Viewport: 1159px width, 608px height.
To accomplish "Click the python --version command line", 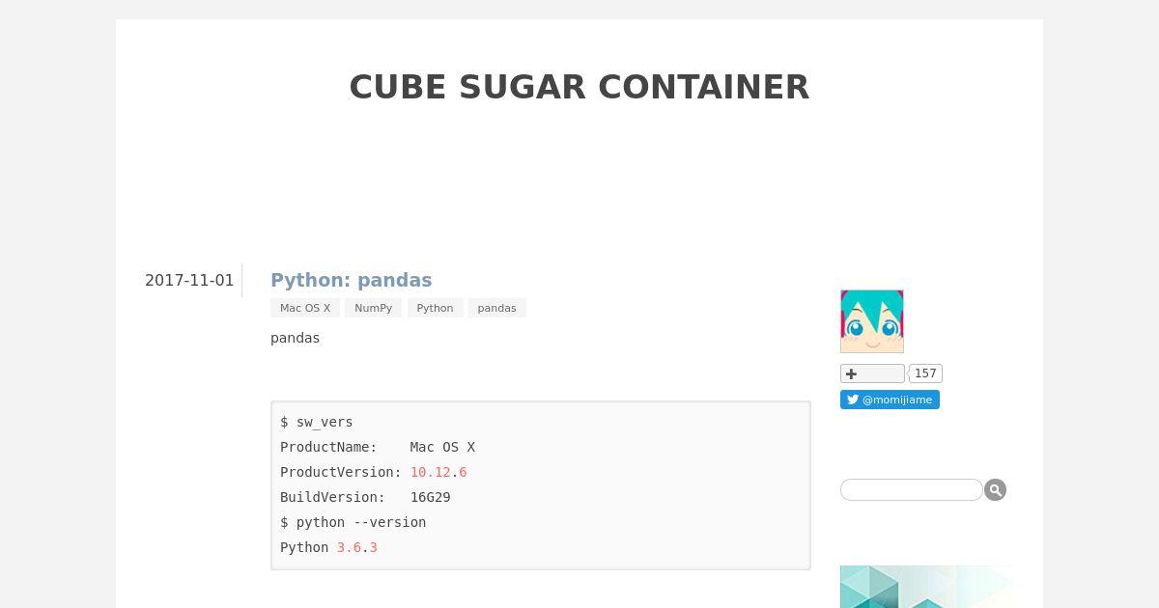I will [x=353, y=522].
